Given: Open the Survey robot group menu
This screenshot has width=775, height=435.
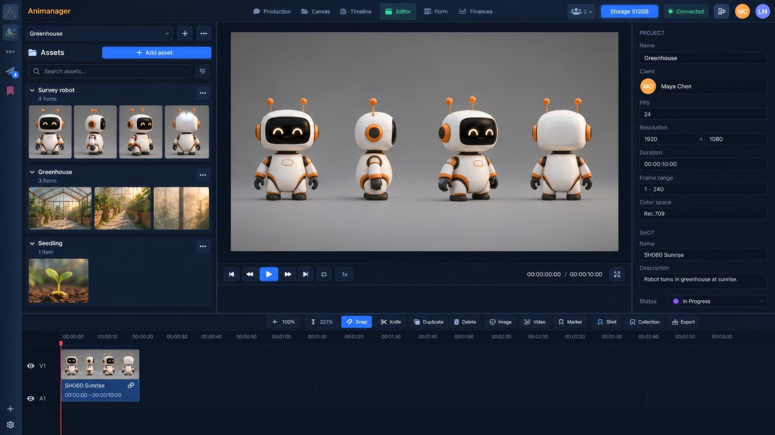Looking at the screenshot, I should (203, 93).
